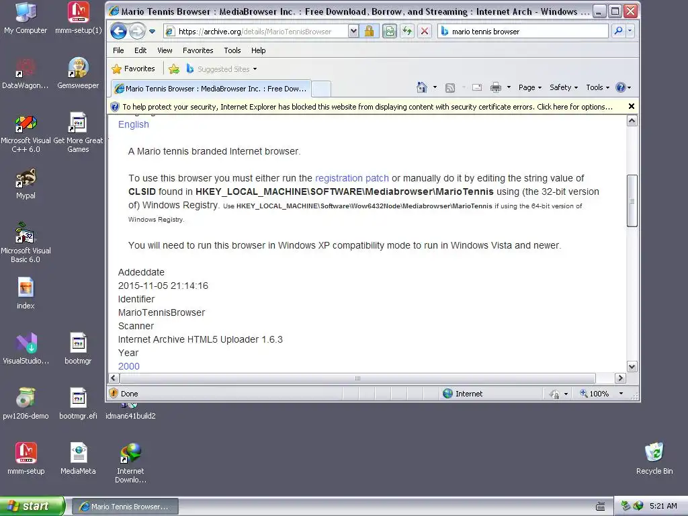Open the registration patch link
Screen dimensions: 688x516
(352, 178)
